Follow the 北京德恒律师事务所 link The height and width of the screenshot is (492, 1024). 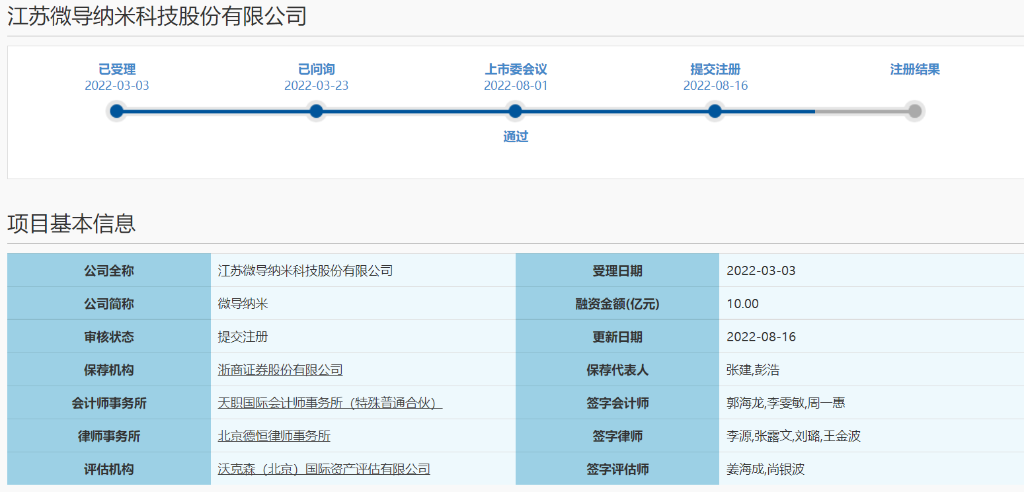274,436
